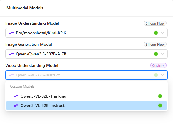The image size is (173, 126).
Task: Select Qwen3-VL-32B-Thinking from the list
Action: tap(86, 96)
